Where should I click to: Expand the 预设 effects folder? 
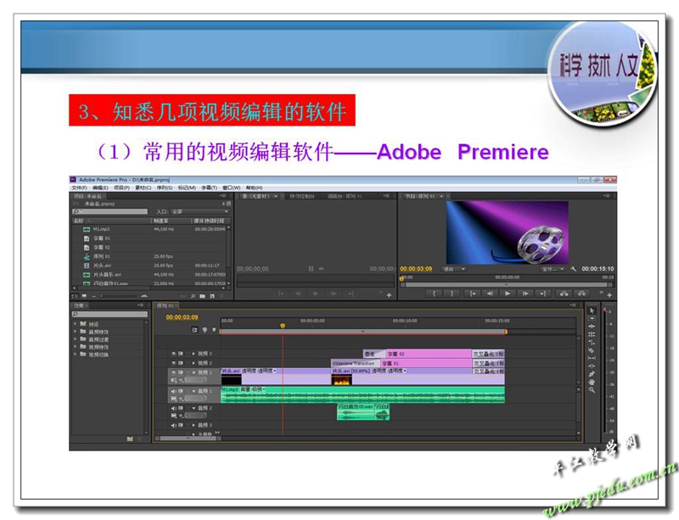pyautogui.click(x=75, y=324)
